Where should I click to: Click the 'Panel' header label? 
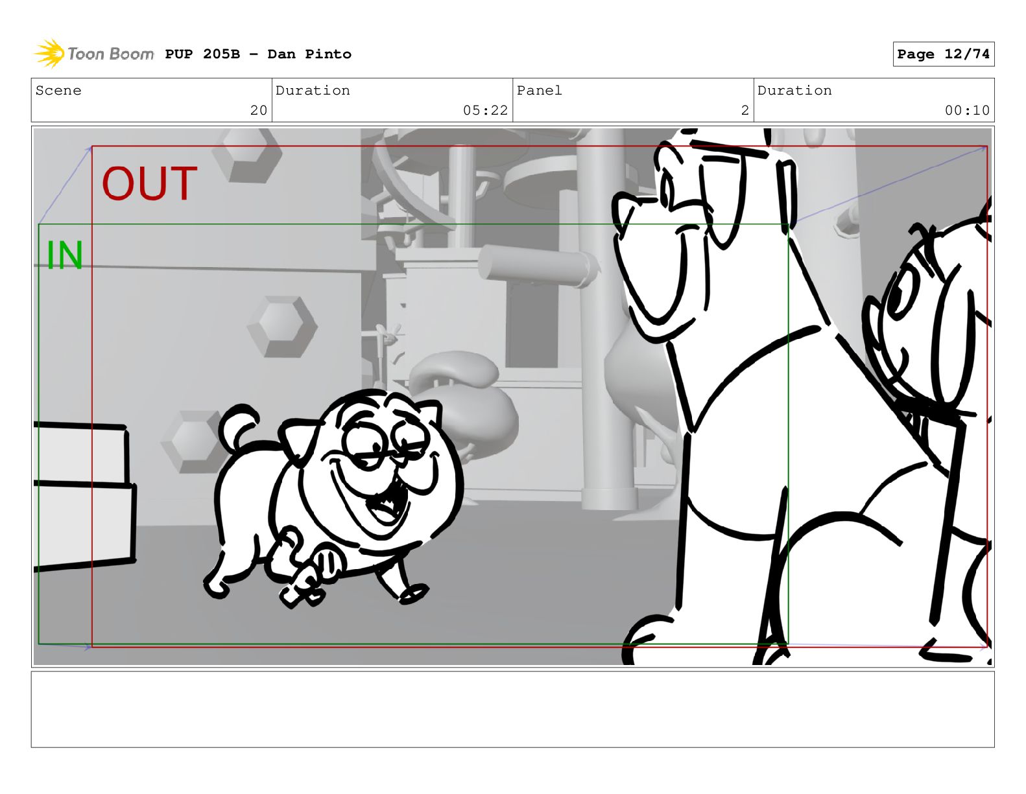pyautogui.click(x=540, y=91)
